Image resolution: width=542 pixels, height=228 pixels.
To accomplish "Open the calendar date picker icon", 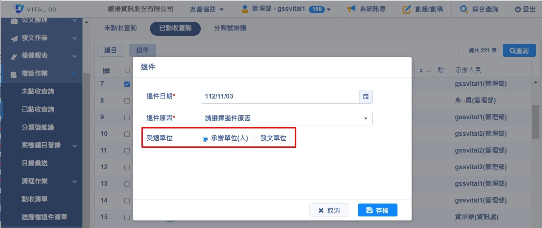I will (366, 97).
